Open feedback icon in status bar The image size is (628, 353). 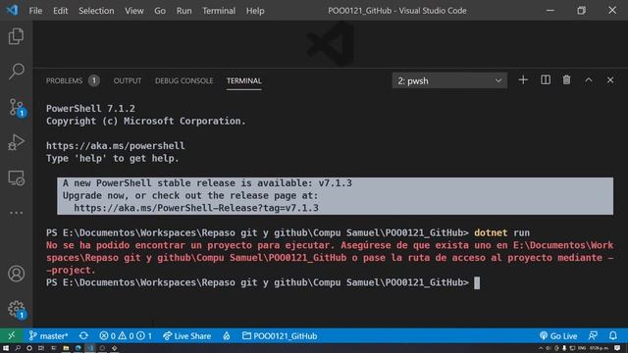tap(593, 335)
